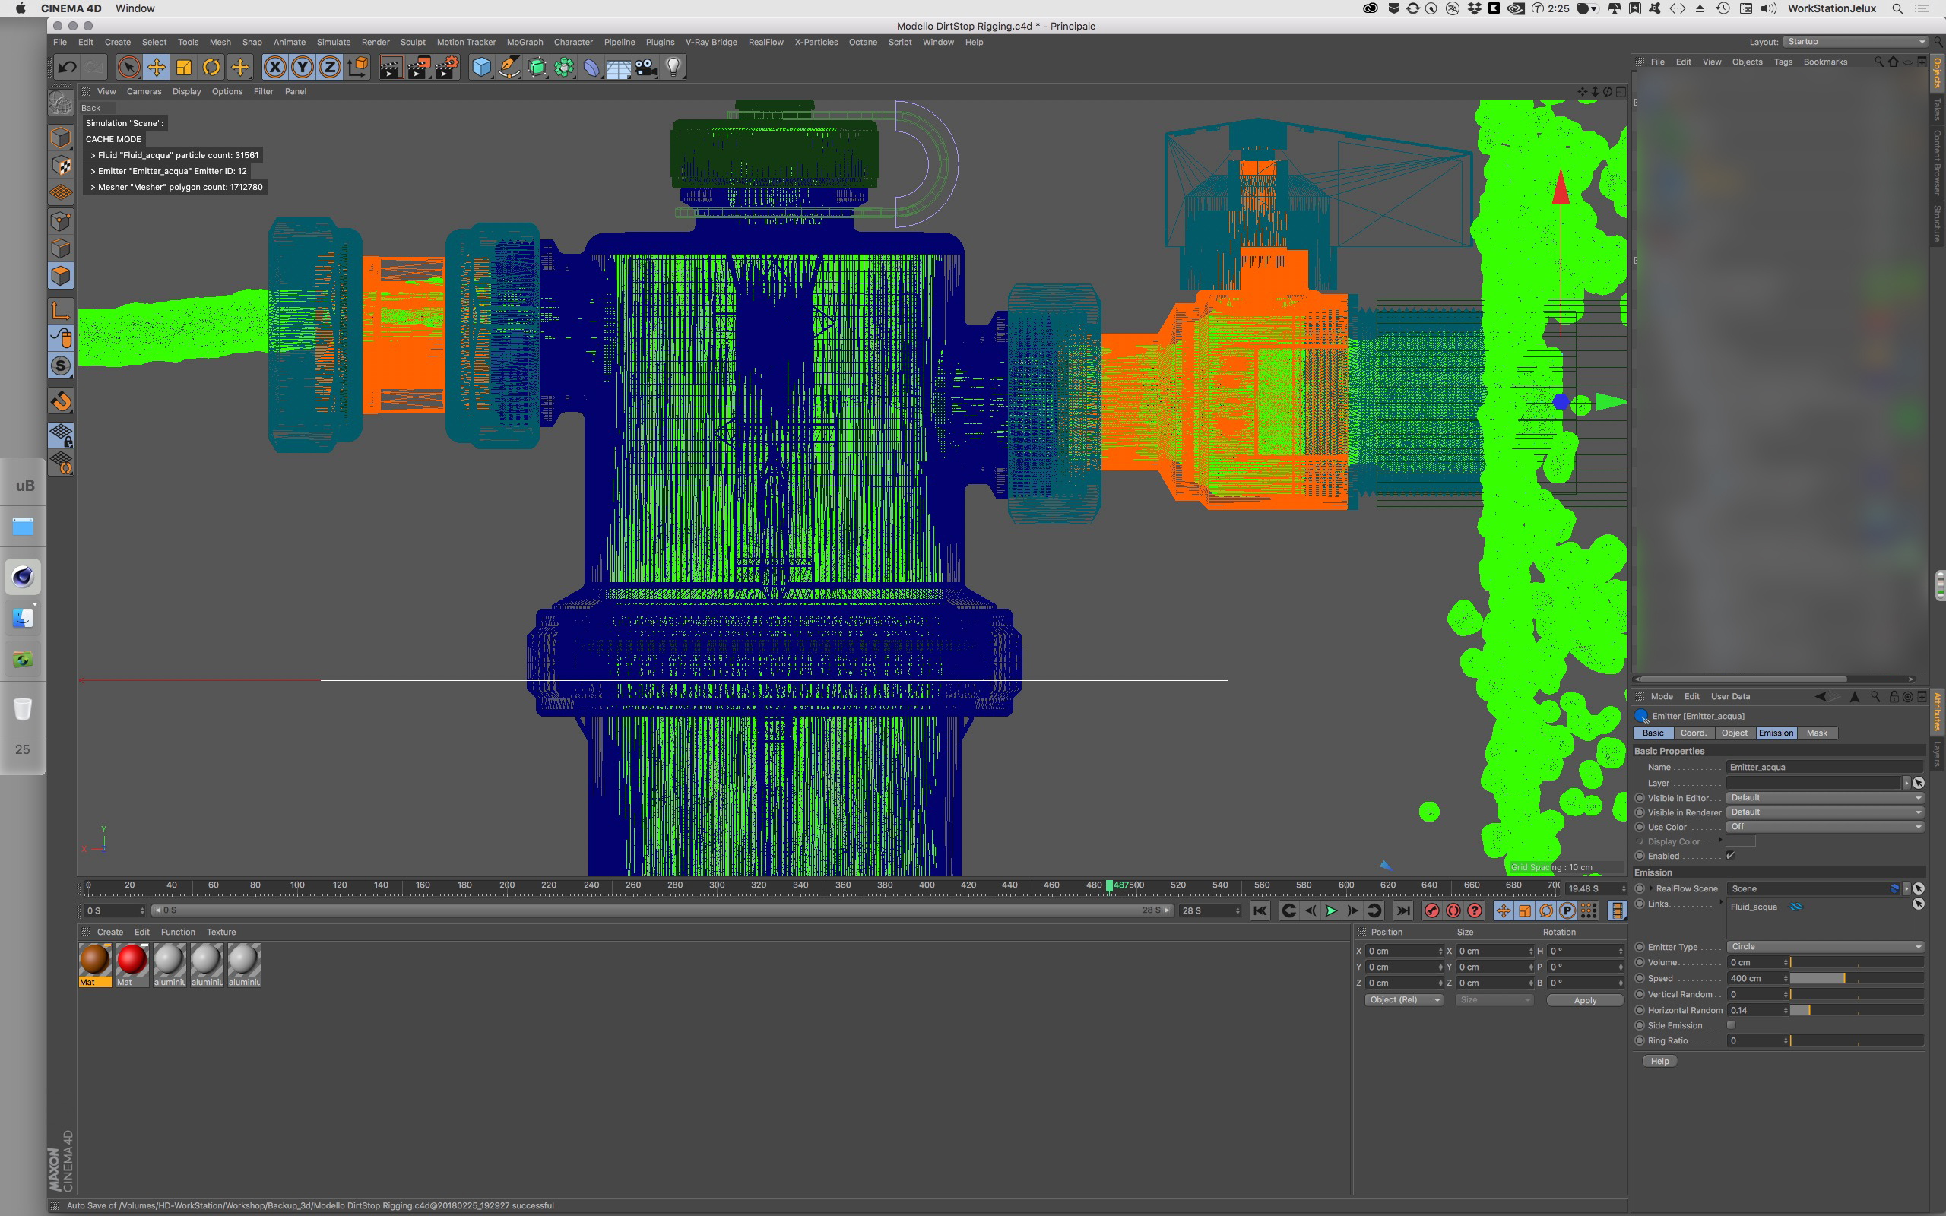
Task: Enable the Side Emission checkbox
Action: coord(1730,1025)
